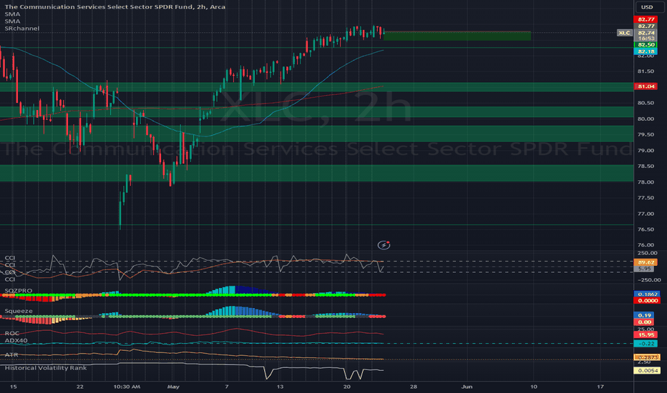Click the red 0.0000 SQZPRO value tag
The height and width of the screenshot is (393, 667).
click(x=646, y=300)
